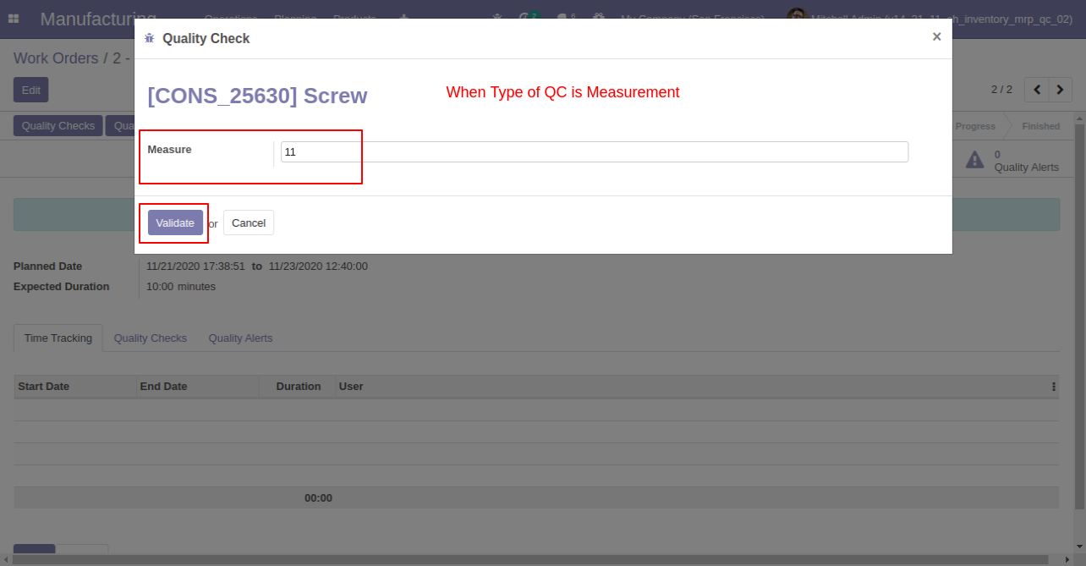
Task: Click the Edit button on the work order
Action: [x=30, y=90]
